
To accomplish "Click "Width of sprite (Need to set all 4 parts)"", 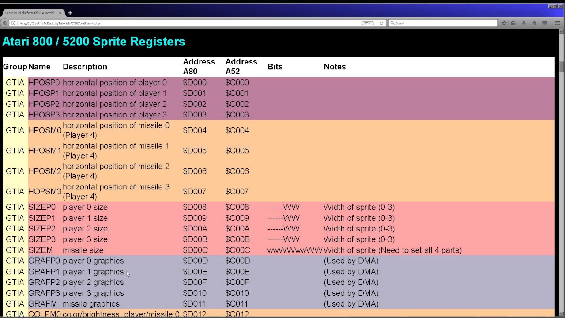I will tap(392, 250).
